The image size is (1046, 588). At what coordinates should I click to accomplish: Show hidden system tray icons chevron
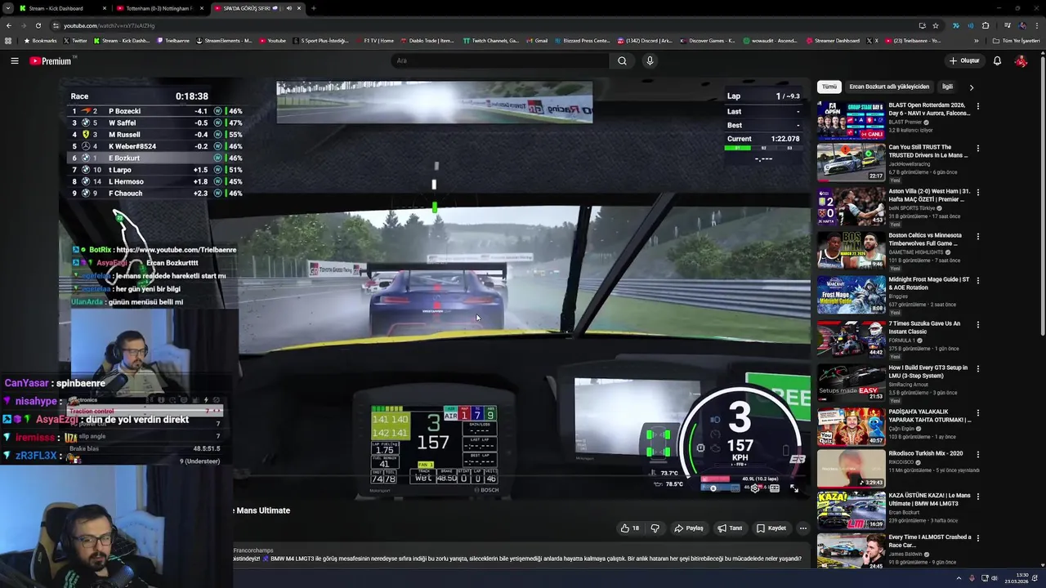[959, 578]
